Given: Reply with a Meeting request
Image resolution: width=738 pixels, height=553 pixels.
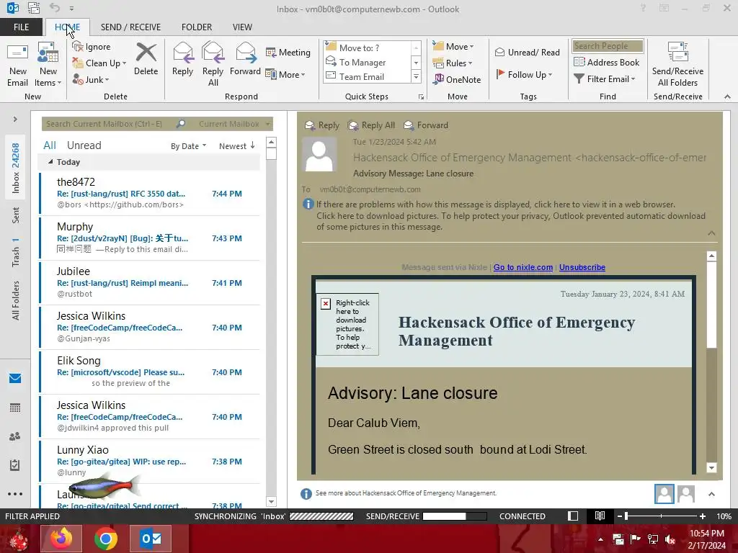Looking at the screenshot, I should (288, 52).
